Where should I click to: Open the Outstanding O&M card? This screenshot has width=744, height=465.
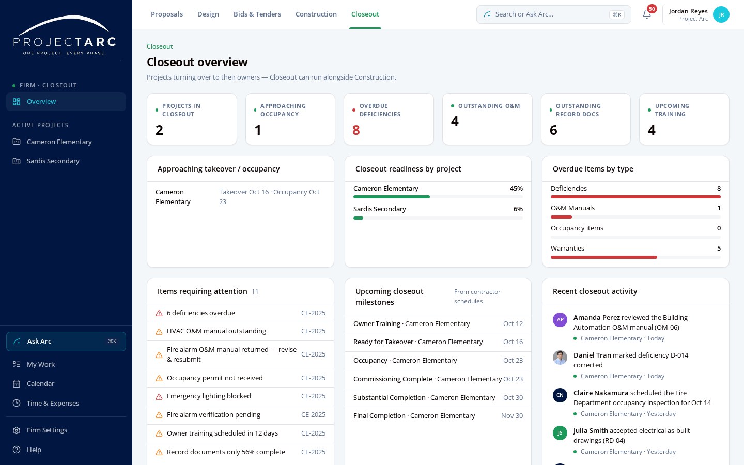tap(487, 119)
